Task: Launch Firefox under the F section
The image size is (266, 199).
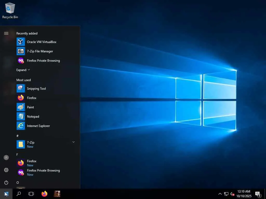Action: point(46,163)
